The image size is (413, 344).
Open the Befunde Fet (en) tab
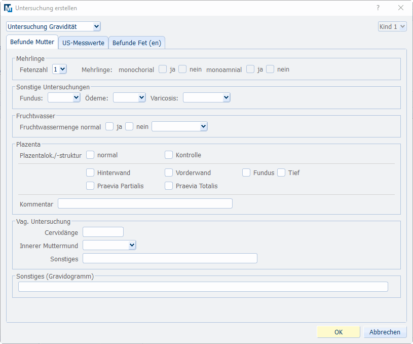[x=137, y=43]
